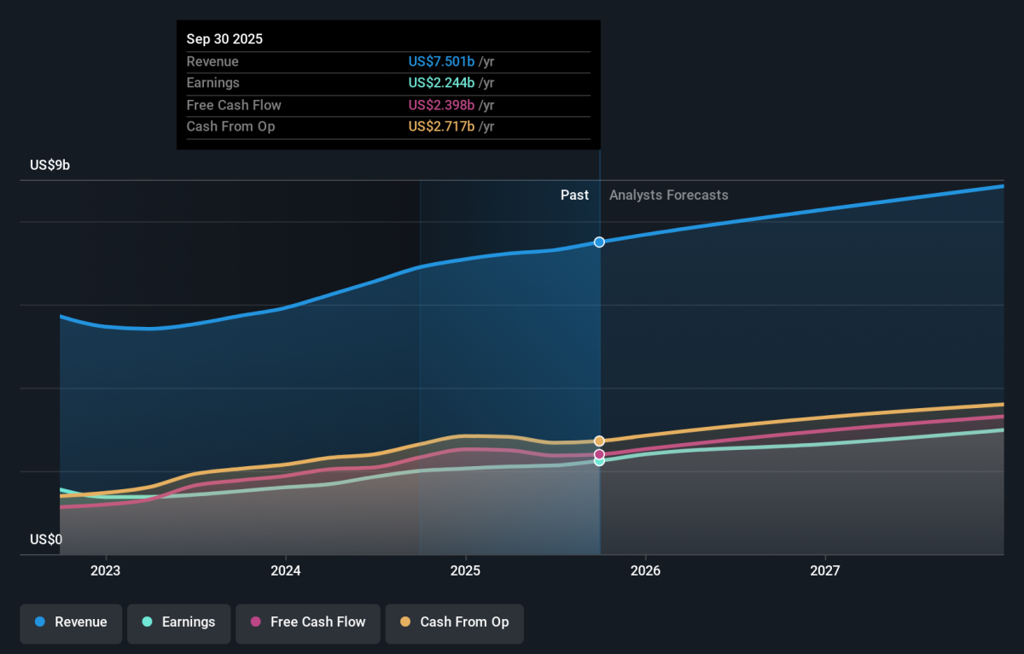Select the 2024 x-axis label
This screenshot has height=654, width=1024.
pos(285,570)
